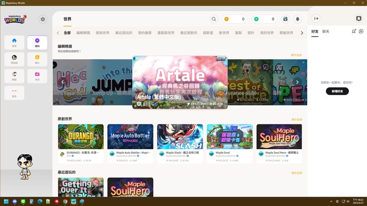
Task: Open the DURANGO world card
Action: [80, 144]
